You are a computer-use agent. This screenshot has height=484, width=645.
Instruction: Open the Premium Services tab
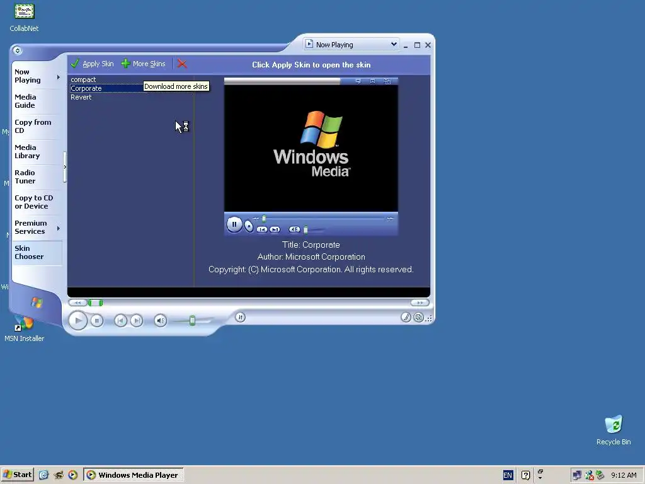click(31, 227)
